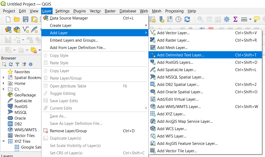
Task: Filter the Browser panel items
Action: (x=17, y=64)
